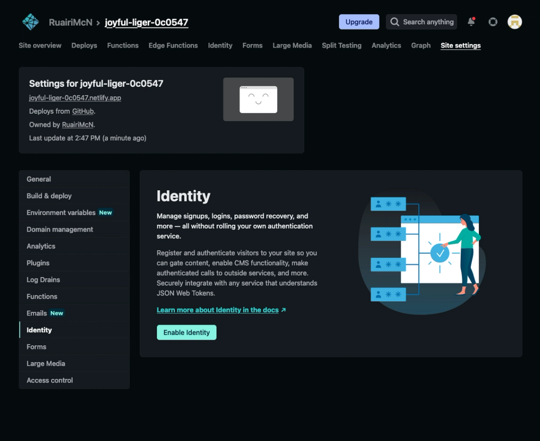Click the 'Settings for joyful-liger-0c0547' heading
The width and height of the screenshot is (540, 441).
point(96,83)
